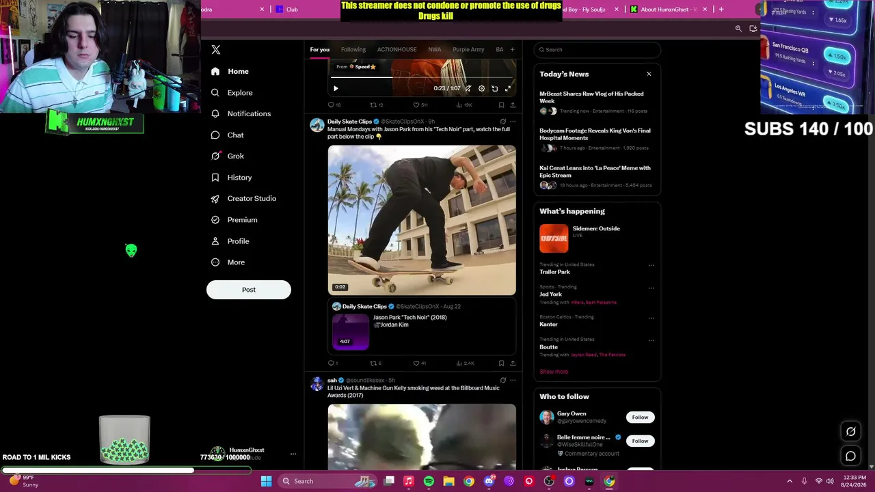This screenshot has height=492, width=875.
Task: Click the X logo in the sidebar
Action: pyautogui.click(x=216, y=50)
